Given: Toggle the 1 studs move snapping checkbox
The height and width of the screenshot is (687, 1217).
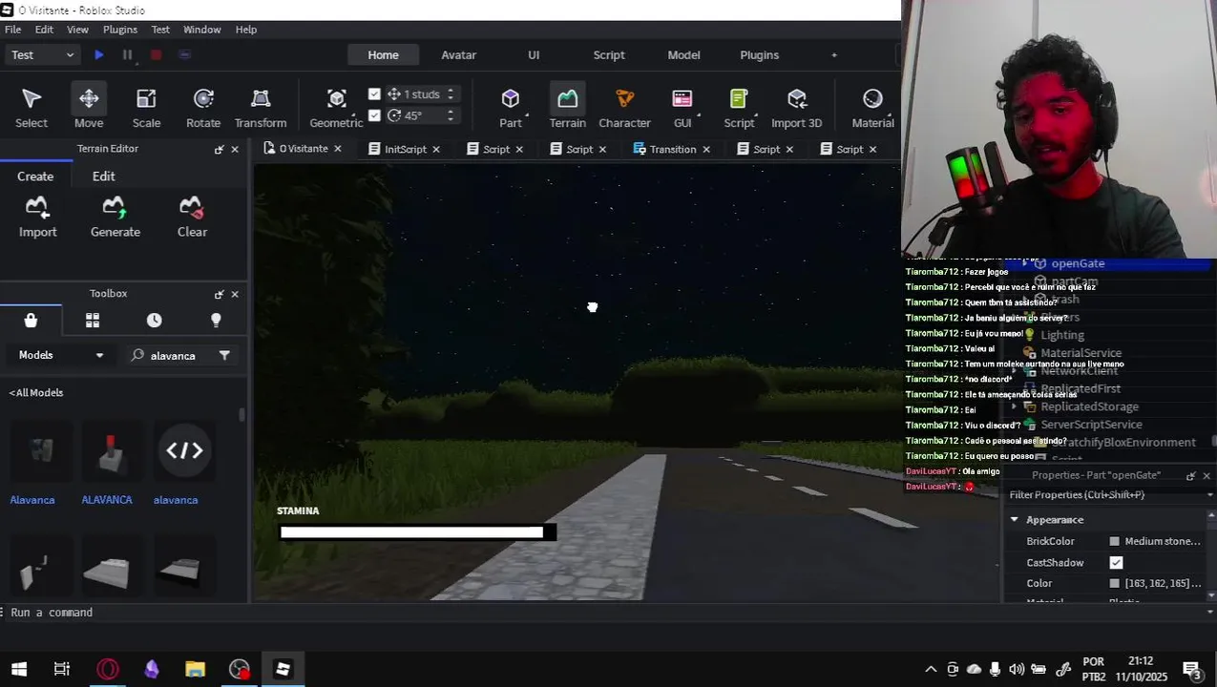Looking at the screenshot, I should coord(374,94).
